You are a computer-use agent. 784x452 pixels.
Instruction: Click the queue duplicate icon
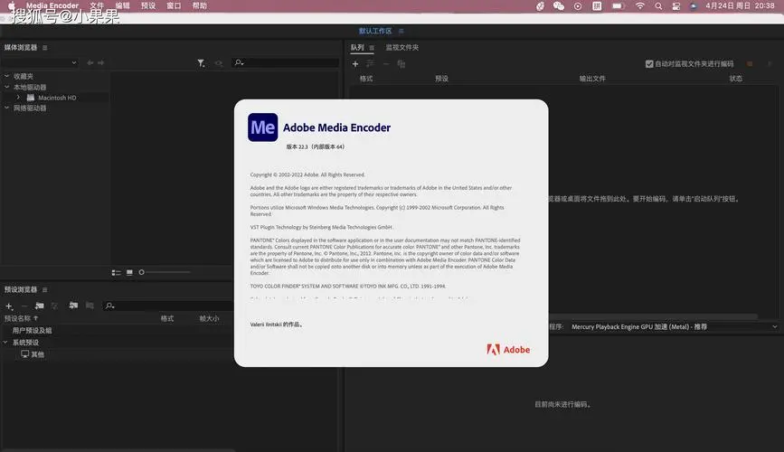[401, 64]
